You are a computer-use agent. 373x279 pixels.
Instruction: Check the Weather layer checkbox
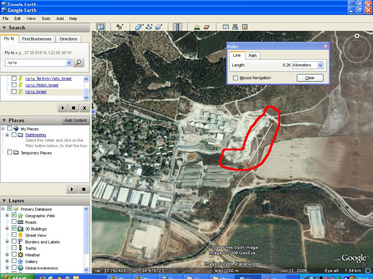pyautogui.click(x=14, y=254)
